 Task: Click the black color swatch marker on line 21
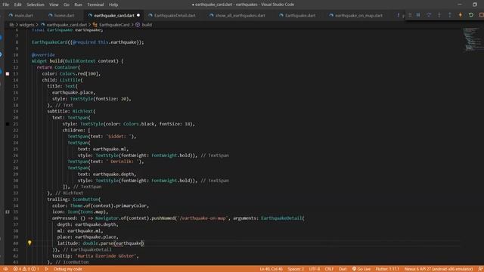(x=8, y=124)
